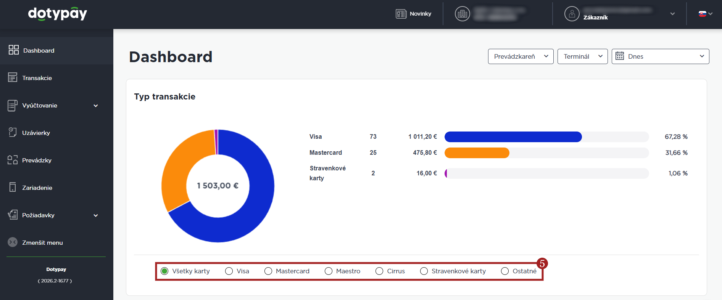Click the Prevádzky sidebar icon
Viewport: 722px width, 300px height.
click(x=13, y=160)
